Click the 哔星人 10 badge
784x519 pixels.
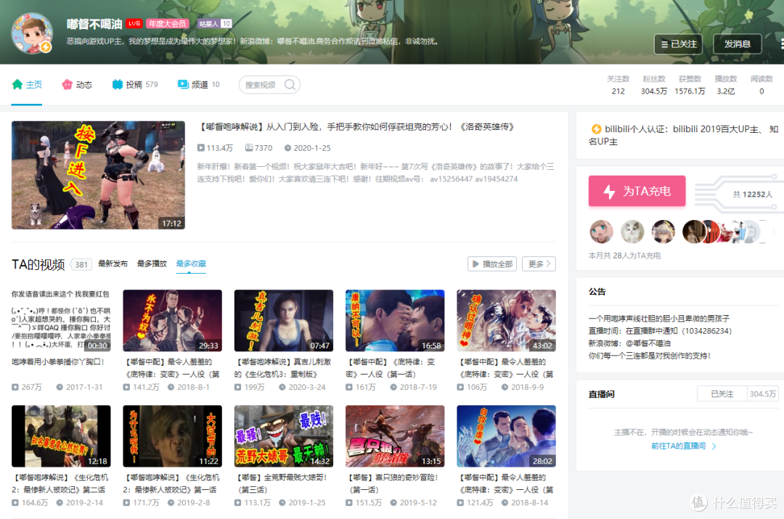(214, 23)
